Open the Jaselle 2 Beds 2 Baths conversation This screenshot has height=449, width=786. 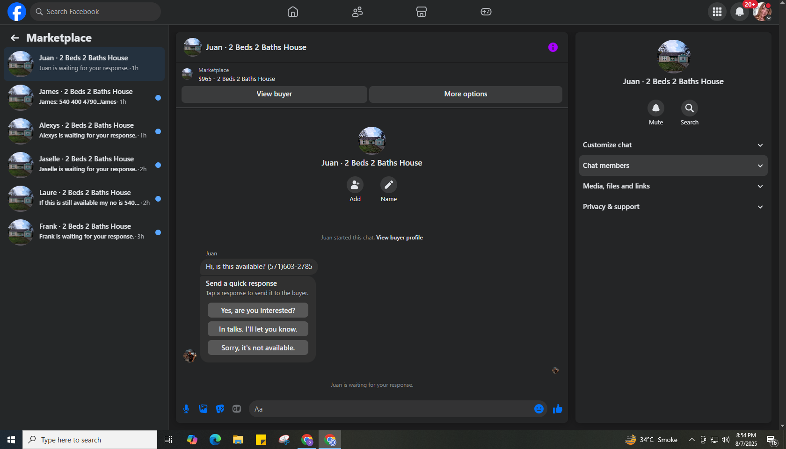pyautogui.click(x=84, y=165)
